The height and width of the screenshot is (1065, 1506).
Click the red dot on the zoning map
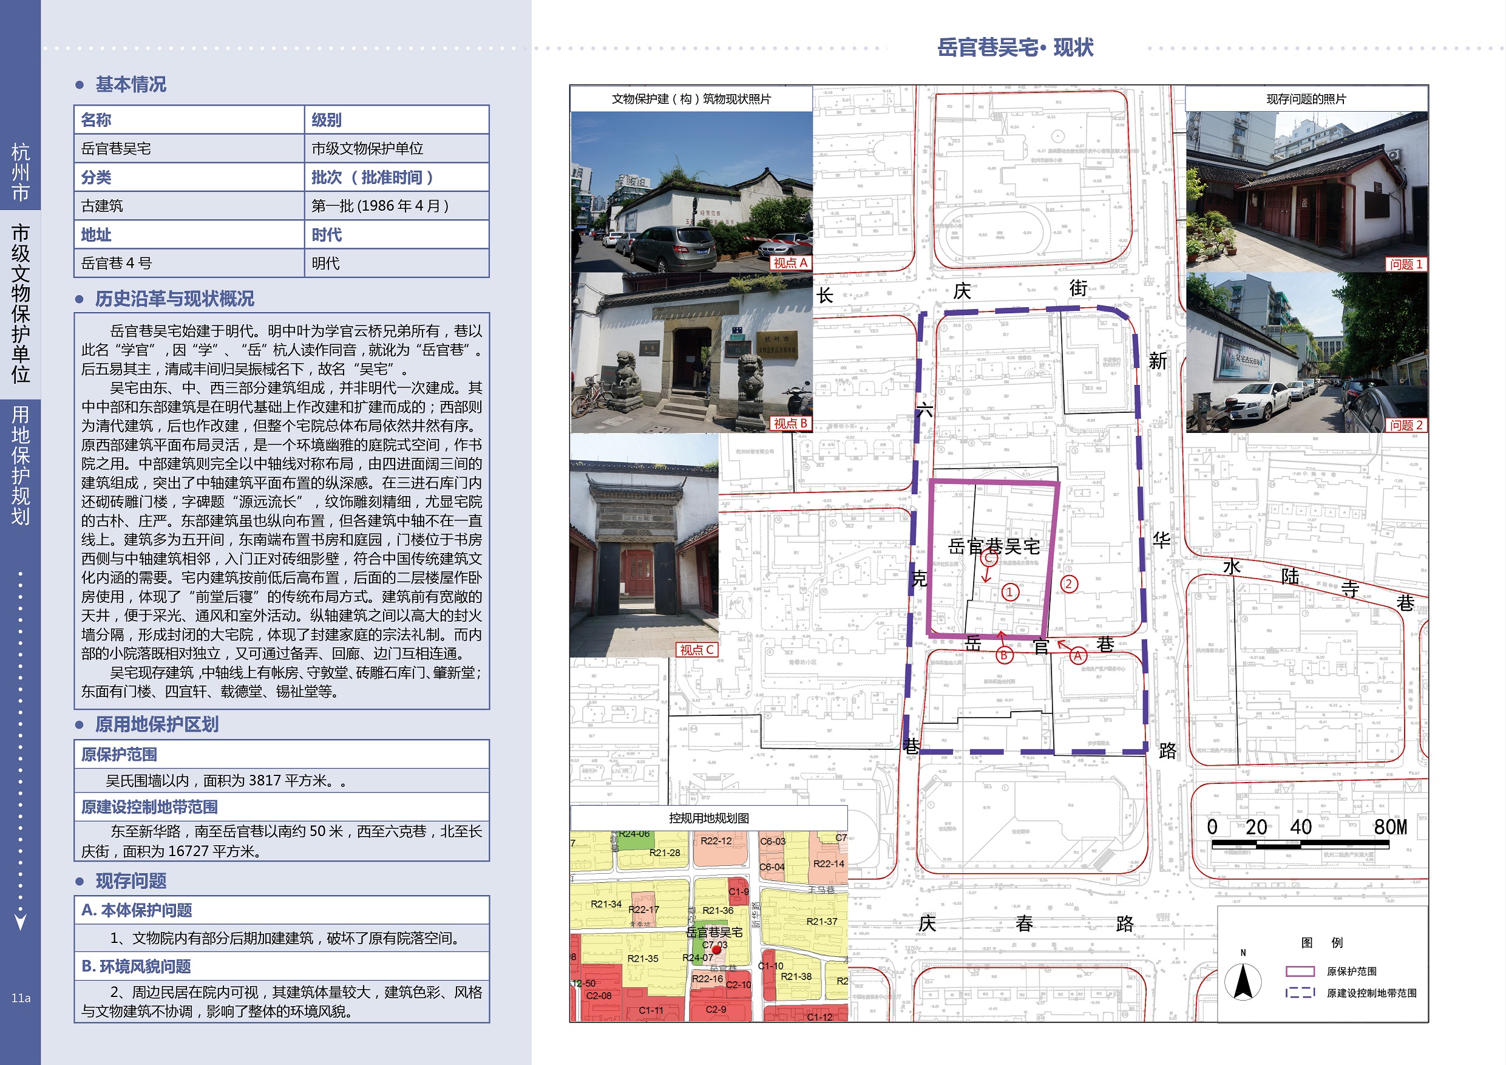pos(716,950)
